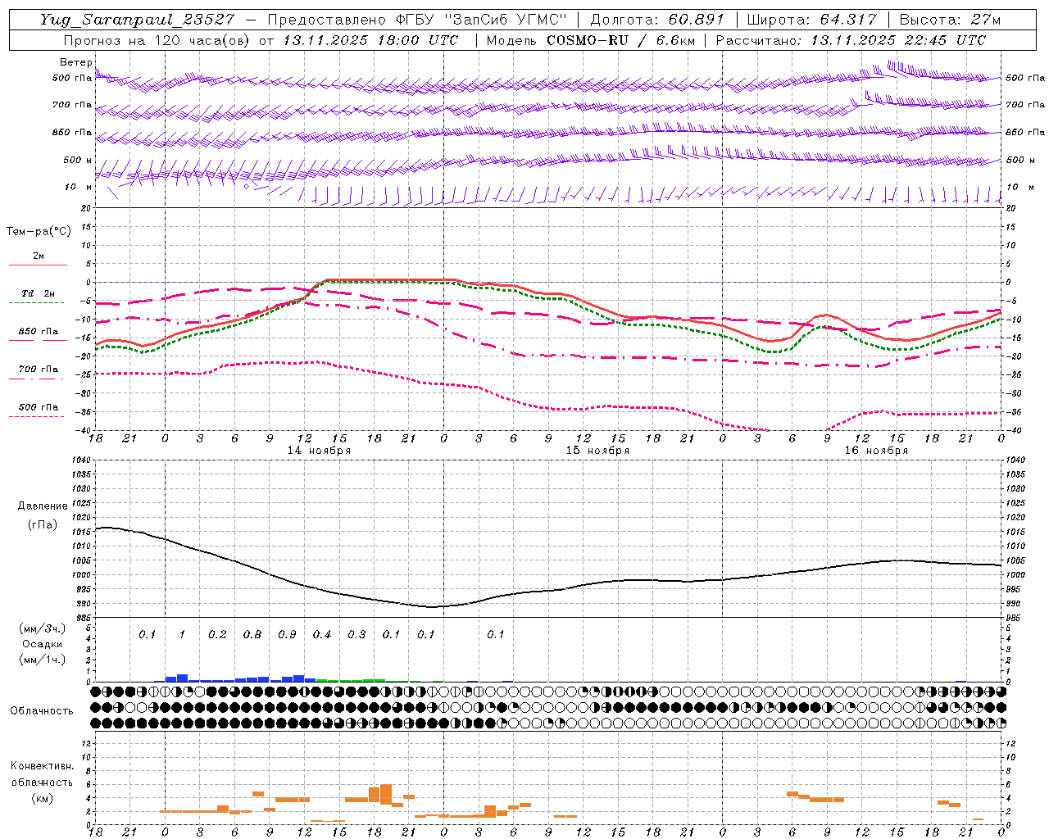Viewport: 1049px width, 839px height.
Task: Select the model name COSMO-RU / 6.6км
Action: pos(621,40)
